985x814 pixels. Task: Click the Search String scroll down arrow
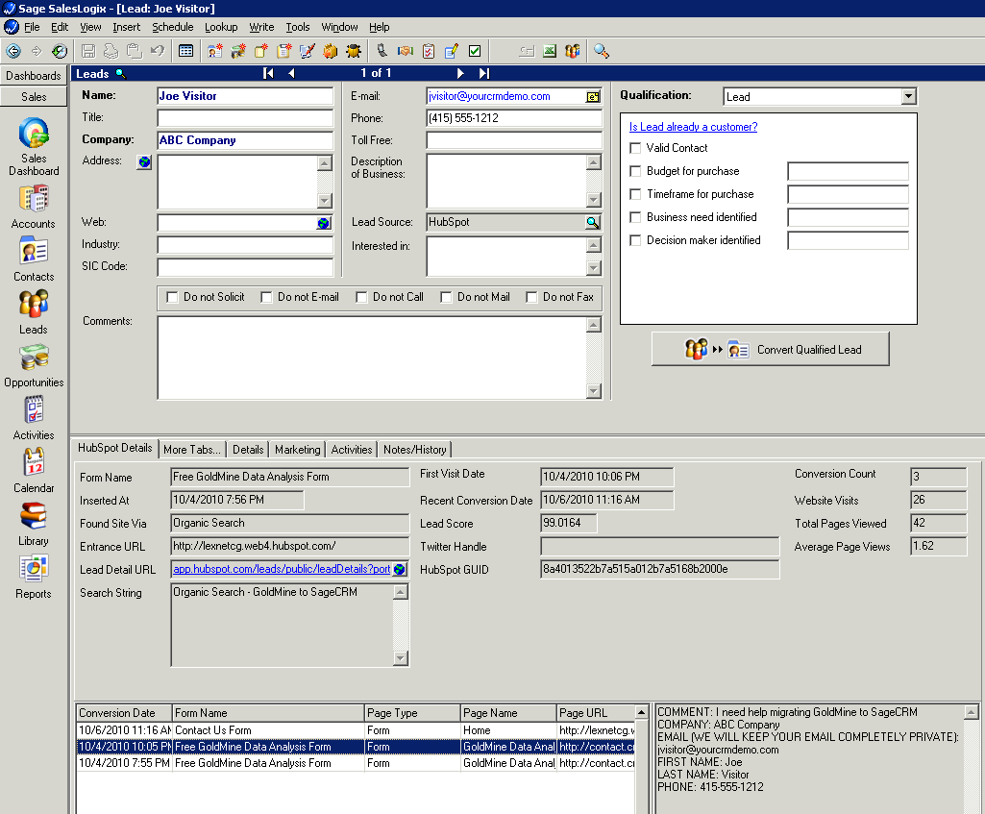[401, 658]
